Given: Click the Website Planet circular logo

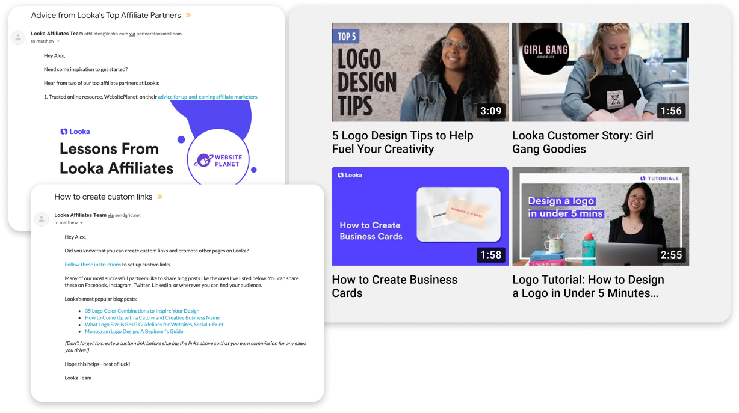Looking at the screenshot, I should [217, 160].
